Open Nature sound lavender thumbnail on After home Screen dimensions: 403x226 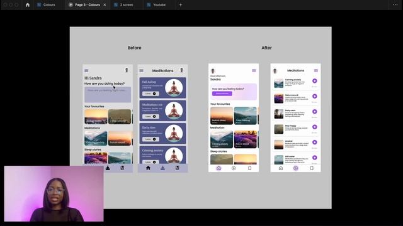245,139
